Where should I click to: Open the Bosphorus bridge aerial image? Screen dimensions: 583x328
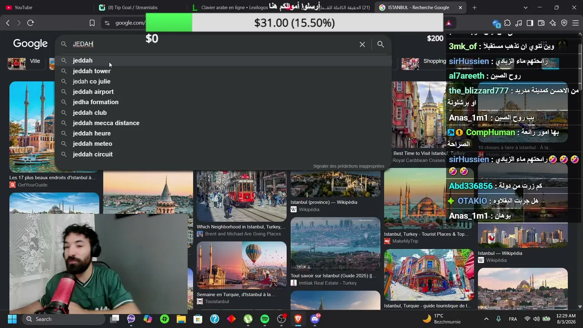pos(335,244)
